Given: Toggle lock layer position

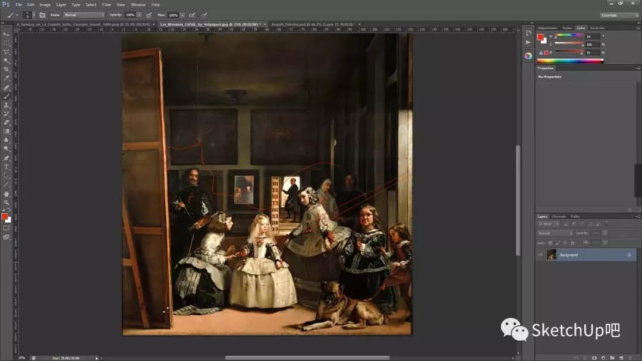Looking at the screenshot, I should point(565,243).
